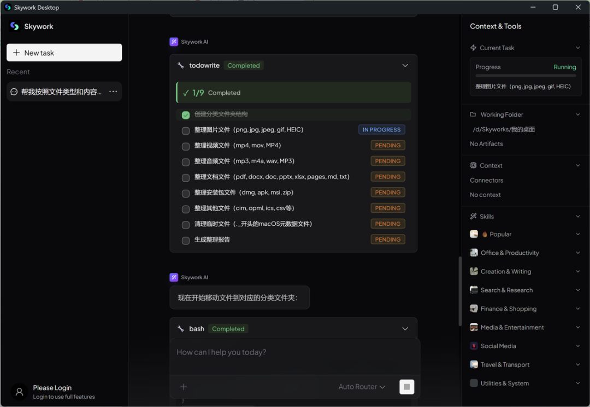This screenshot has width=590, height=407.
Task: Click the chat area vertical scrollbar
Action: coord(460,291)
